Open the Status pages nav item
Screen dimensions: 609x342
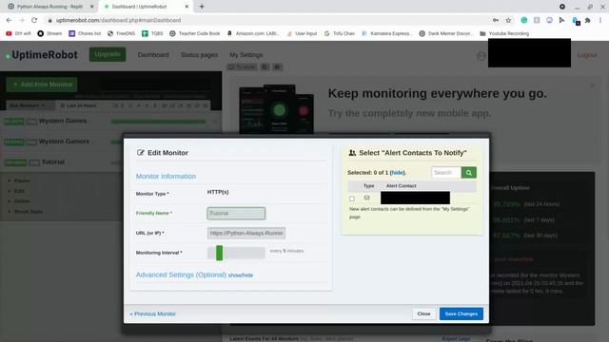199,55
